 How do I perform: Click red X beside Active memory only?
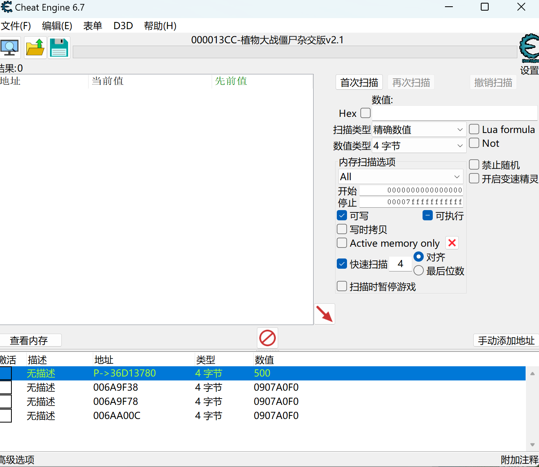[x=452, y=243]
